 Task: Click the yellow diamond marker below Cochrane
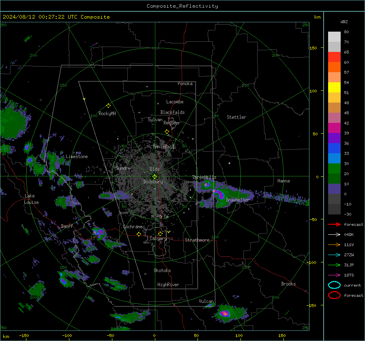[x=139, y=234]
